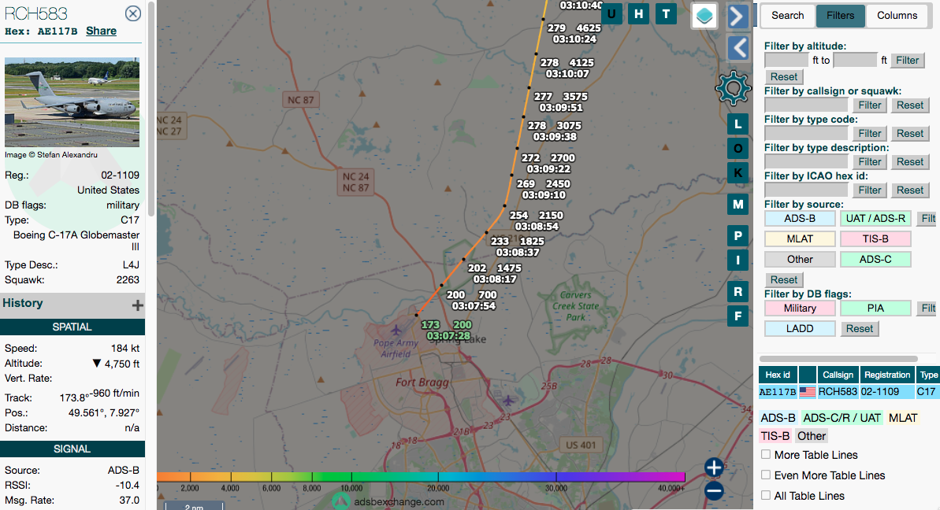The image size is (940, 510).
Task: Click the O map button
Action: [738, 149]
